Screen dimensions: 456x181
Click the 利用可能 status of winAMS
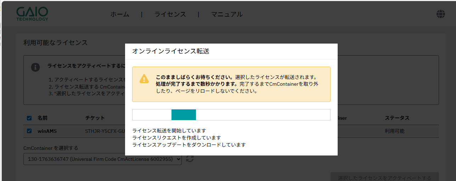click(x=394, y=131)
